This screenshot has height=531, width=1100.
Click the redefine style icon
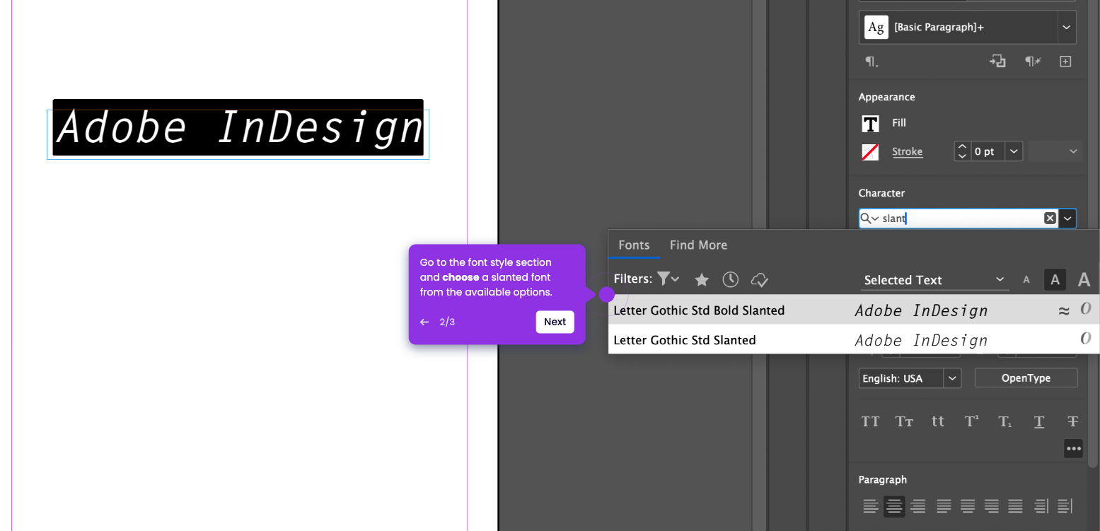click(x=997, y=62)
